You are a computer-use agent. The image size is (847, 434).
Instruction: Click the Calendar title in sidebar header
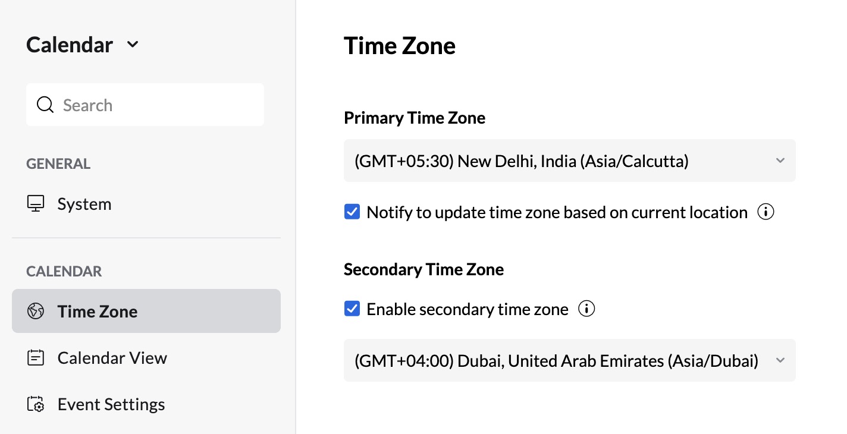[x=70, y=45]
